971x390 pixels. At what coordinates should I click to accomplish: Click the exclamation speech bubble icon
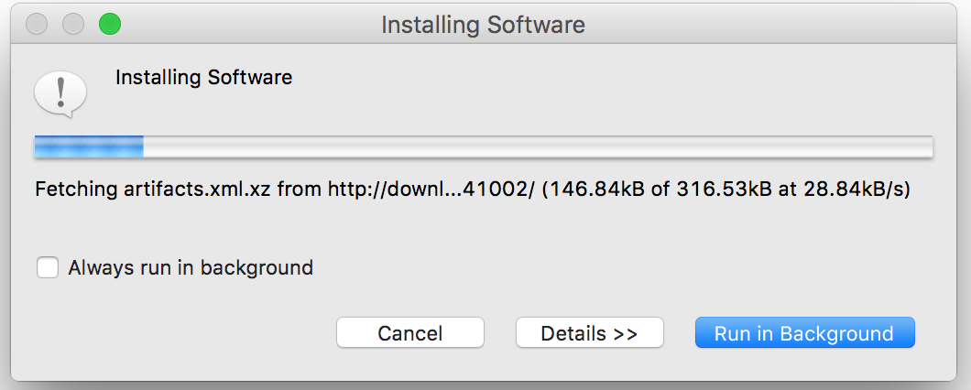coord(60,94)
